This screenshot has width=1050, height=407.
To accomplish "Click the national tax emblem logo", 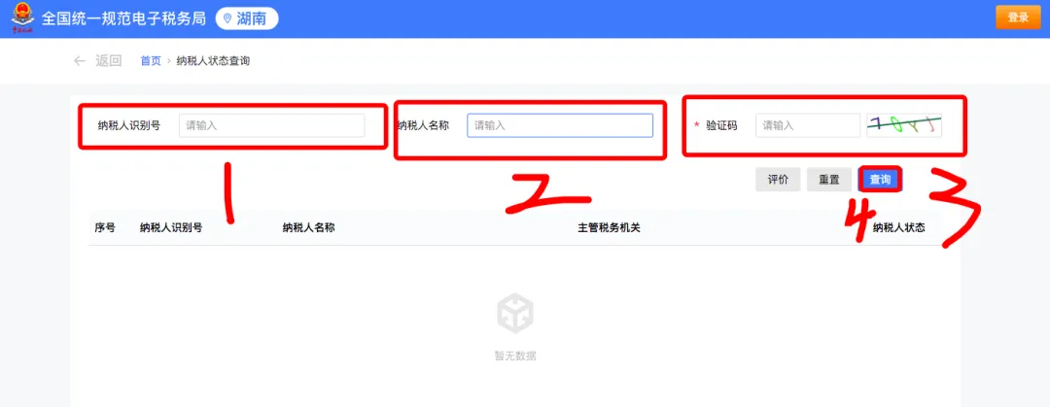I will pos(22,18).
